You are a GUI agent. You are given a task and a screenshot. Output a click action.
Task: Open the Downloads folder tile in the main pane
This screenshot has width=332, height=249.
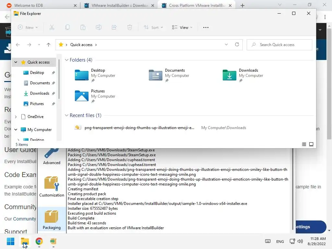point(243,75)
